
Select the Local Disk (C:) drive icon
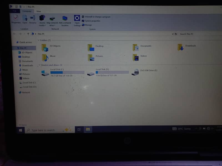click(x=45, y=73)
